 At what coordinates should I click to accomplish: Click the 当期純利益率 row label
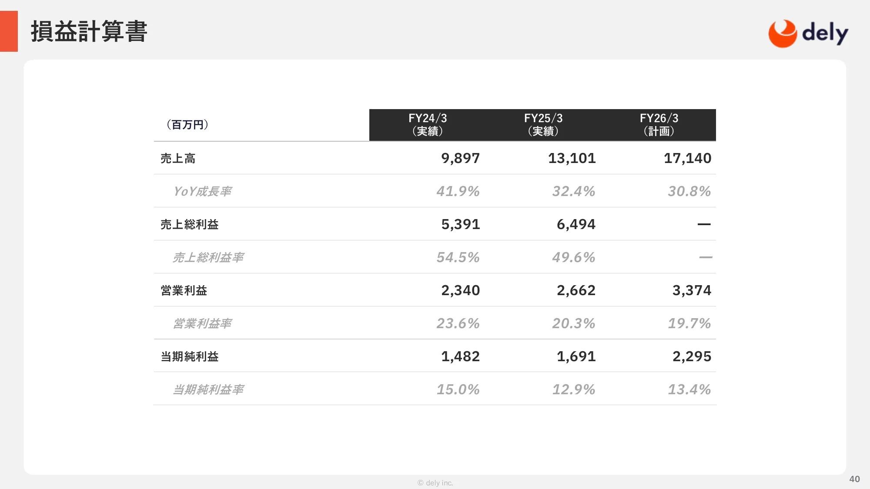pos(208,389)
